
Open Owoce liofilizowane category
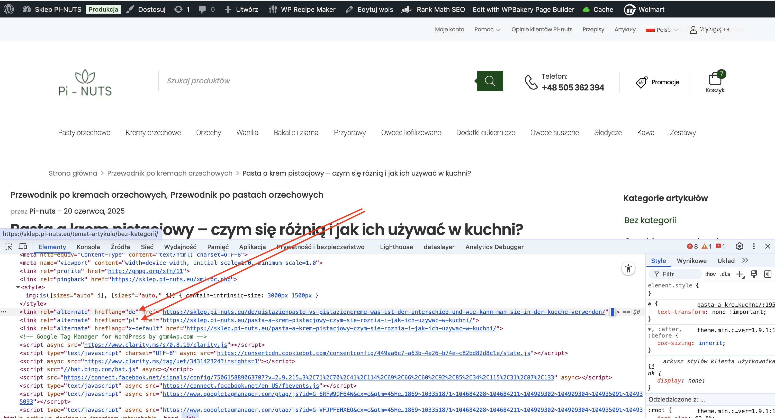[411, 133]
